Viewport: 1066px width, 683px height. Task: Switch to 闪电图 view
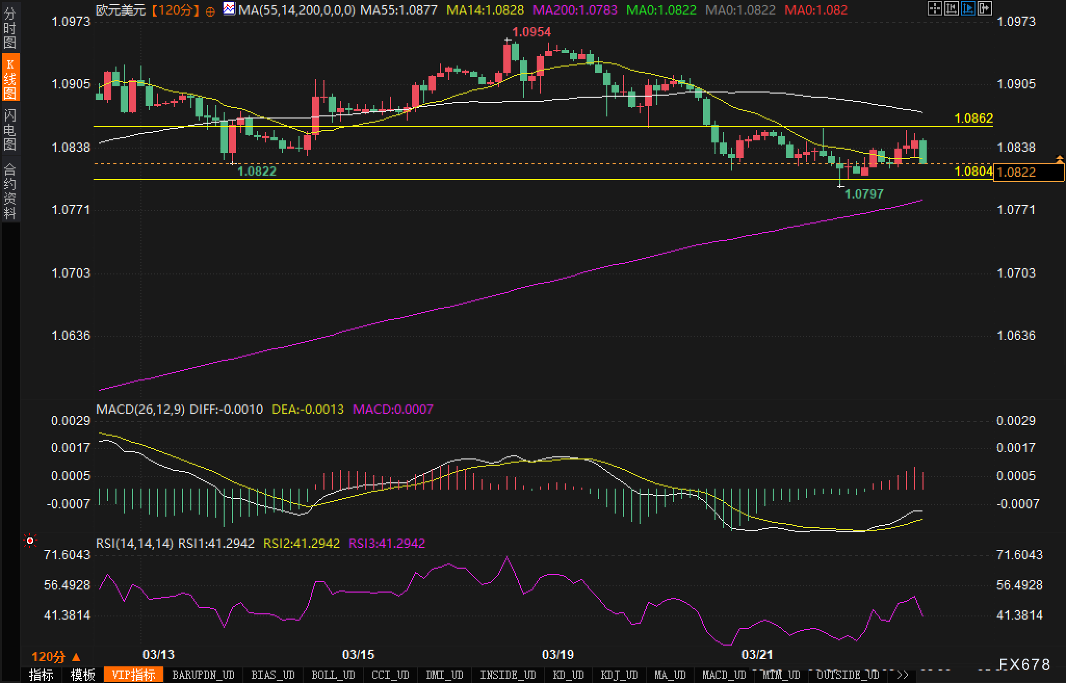pyautogui.click(x=9, y=130)
